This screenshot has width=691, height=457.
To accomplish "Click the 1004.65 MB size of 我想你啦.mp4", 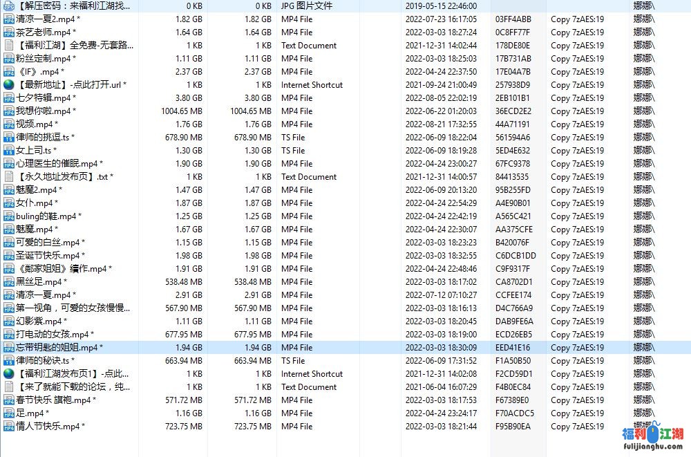I will (182, 111).
